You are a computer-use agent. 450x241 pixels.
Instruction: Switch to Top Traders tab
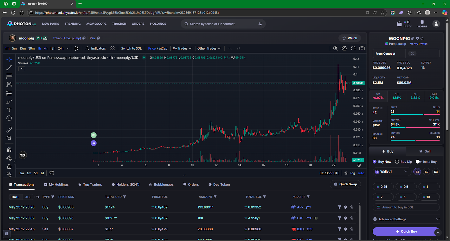(x=90, y=184)
